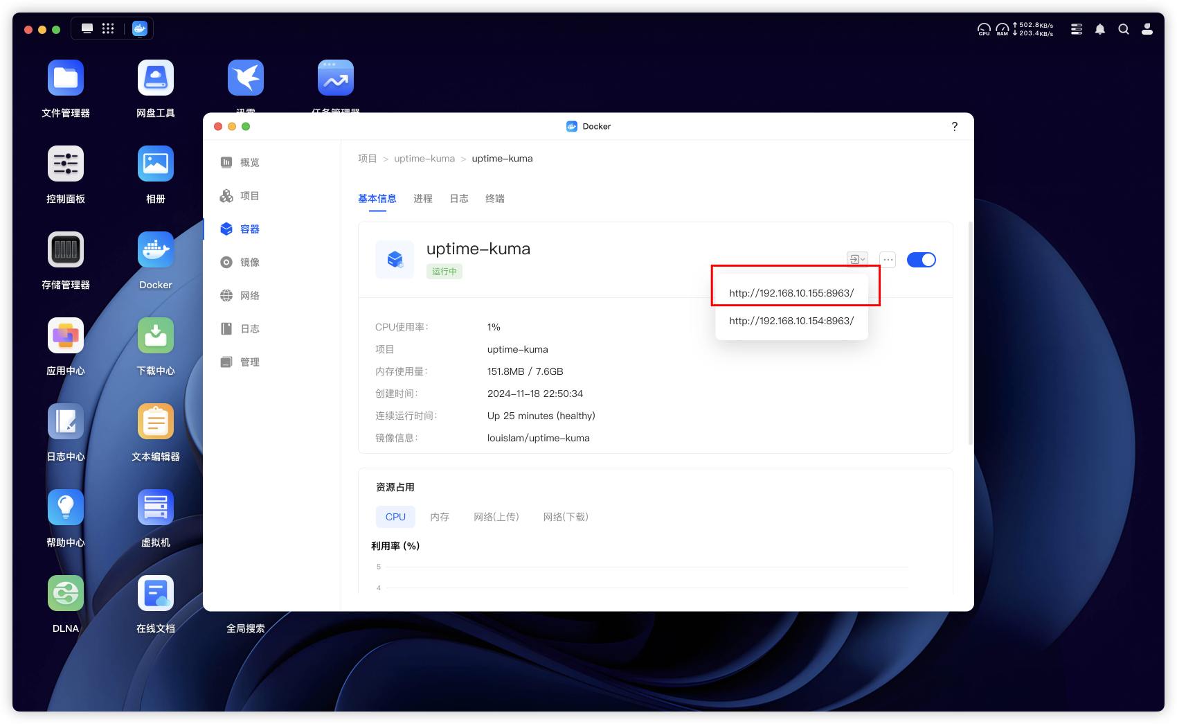Viewport: 1177px width, 724px height.
Task: Select the 网络(下载) resource tab
Action: pyautogui.click(x=566, y=517)
